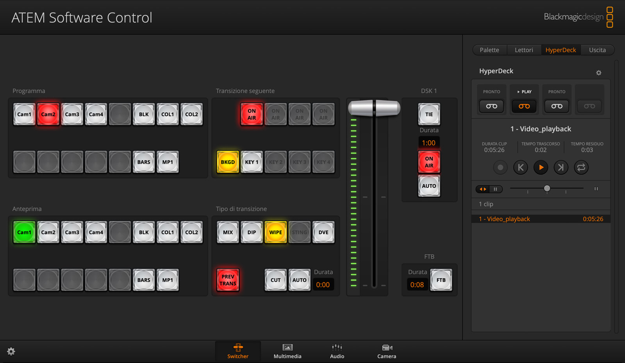Skip to the next clip in HyperDeck
This screenshot has height=363, width=625.
(561, 167)
